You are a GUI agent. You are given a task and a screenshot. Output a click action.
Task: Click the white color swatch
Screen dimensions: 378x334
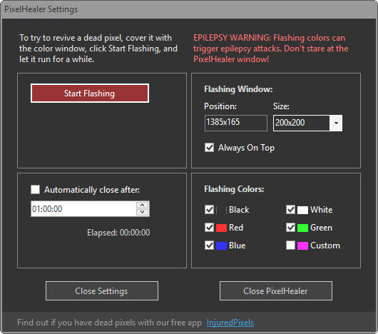click(302, 210)
